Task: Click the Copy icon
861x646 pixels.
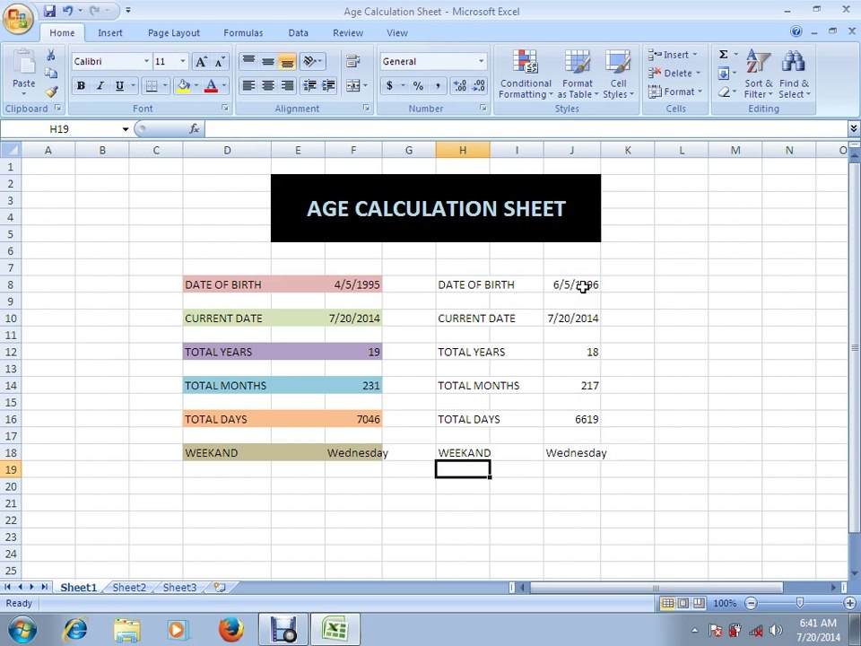Action: click(50, 73)
